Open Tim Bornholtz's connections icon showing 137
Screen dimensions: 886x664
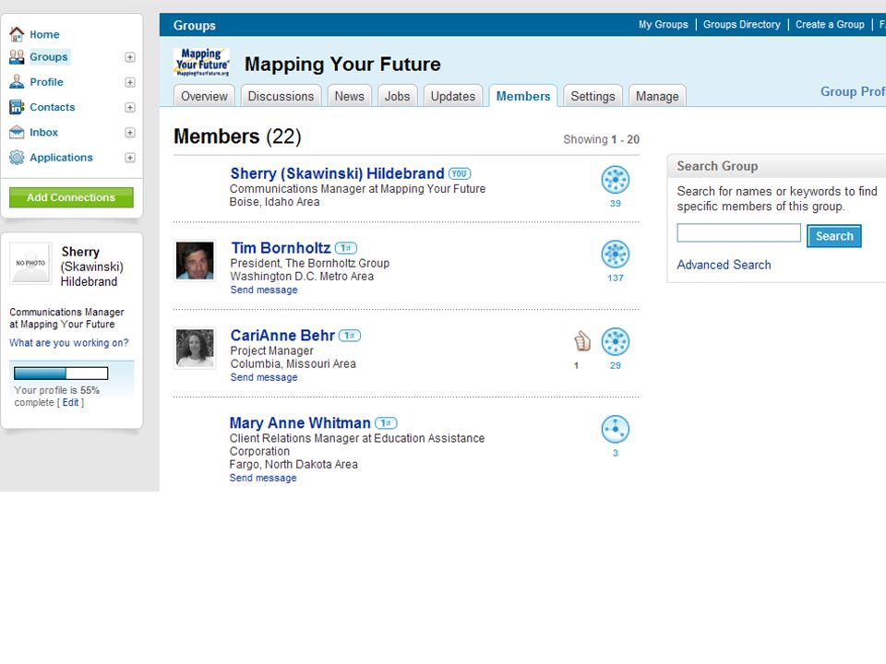tap(616, 255)
